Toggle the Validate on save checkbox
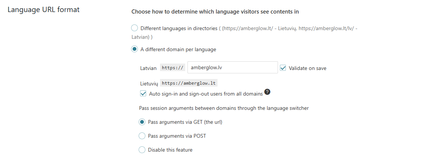This screenshot has width=426, height=155. tap(283, 68)
